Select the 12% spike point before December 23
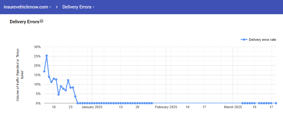283x116 pixels. (68, 80)
